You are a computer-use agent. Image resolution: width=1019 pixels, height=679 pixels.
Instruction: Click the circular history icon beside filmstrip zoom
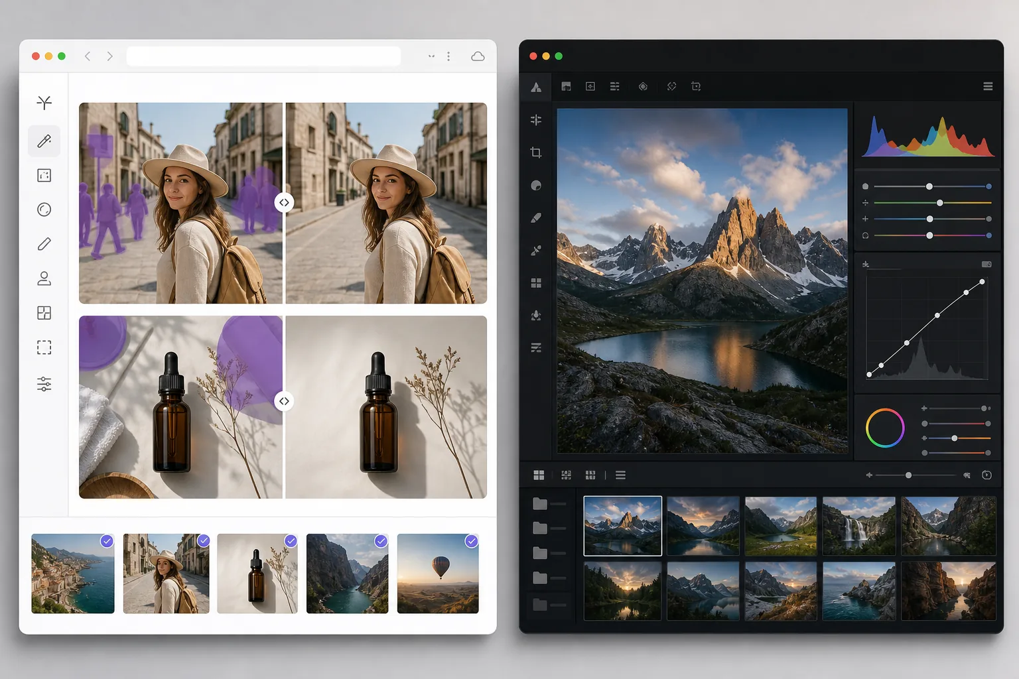(986, 475)
